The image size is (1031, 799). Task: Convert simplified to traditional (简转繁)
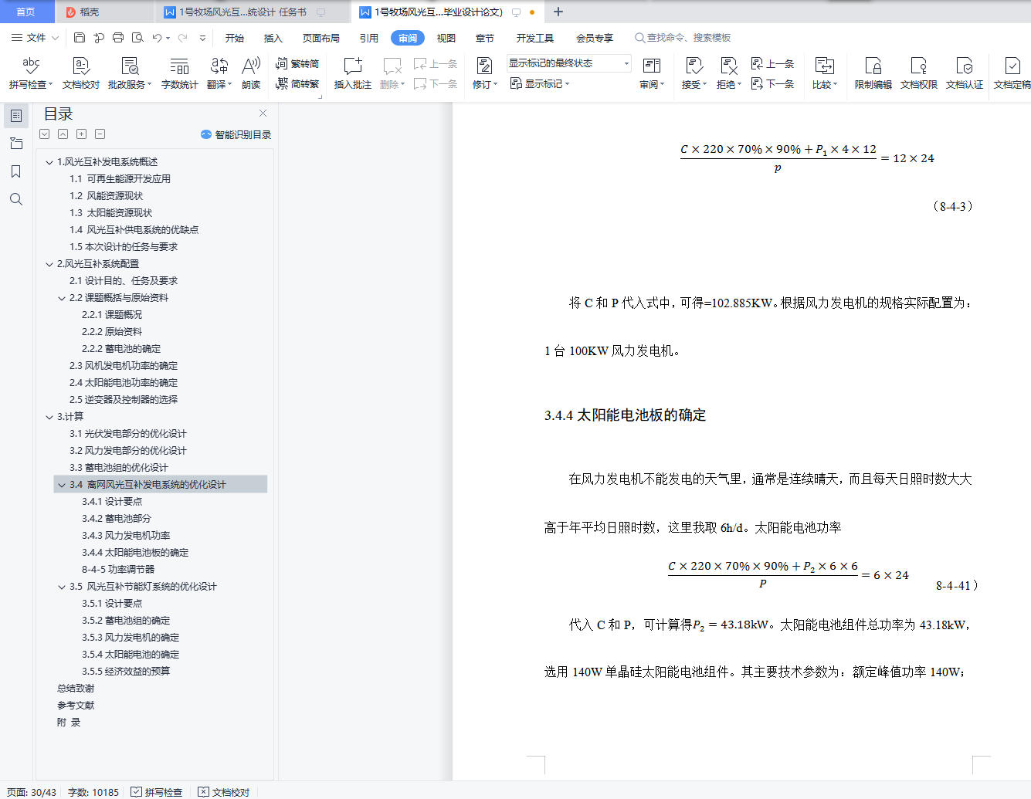pos(297,83)
